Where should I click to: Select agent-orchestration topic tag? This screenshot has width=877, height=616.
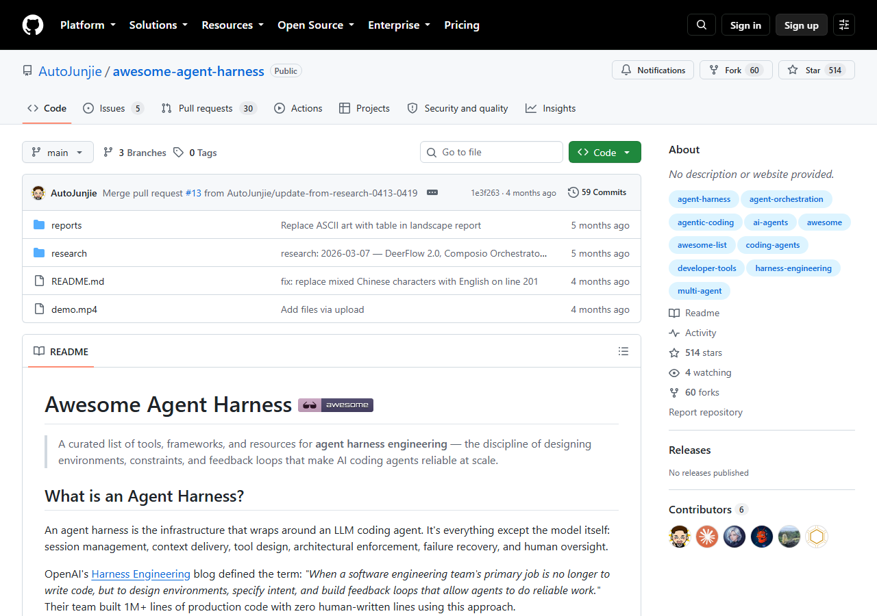[787, 199]
